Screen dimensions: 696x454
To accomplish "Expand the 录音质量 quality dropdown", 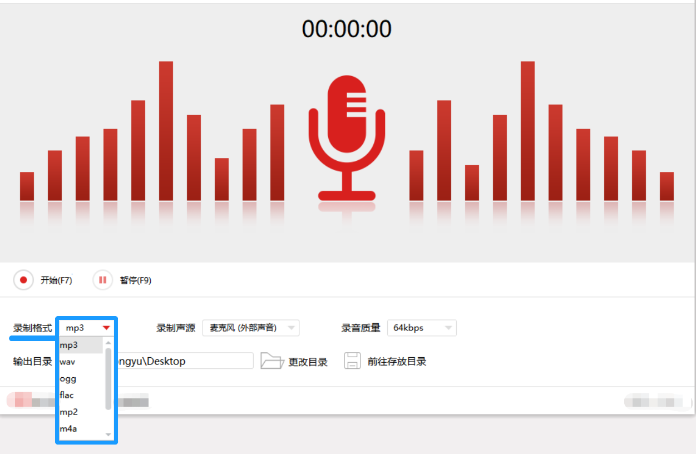I will (x=447, y=328).
